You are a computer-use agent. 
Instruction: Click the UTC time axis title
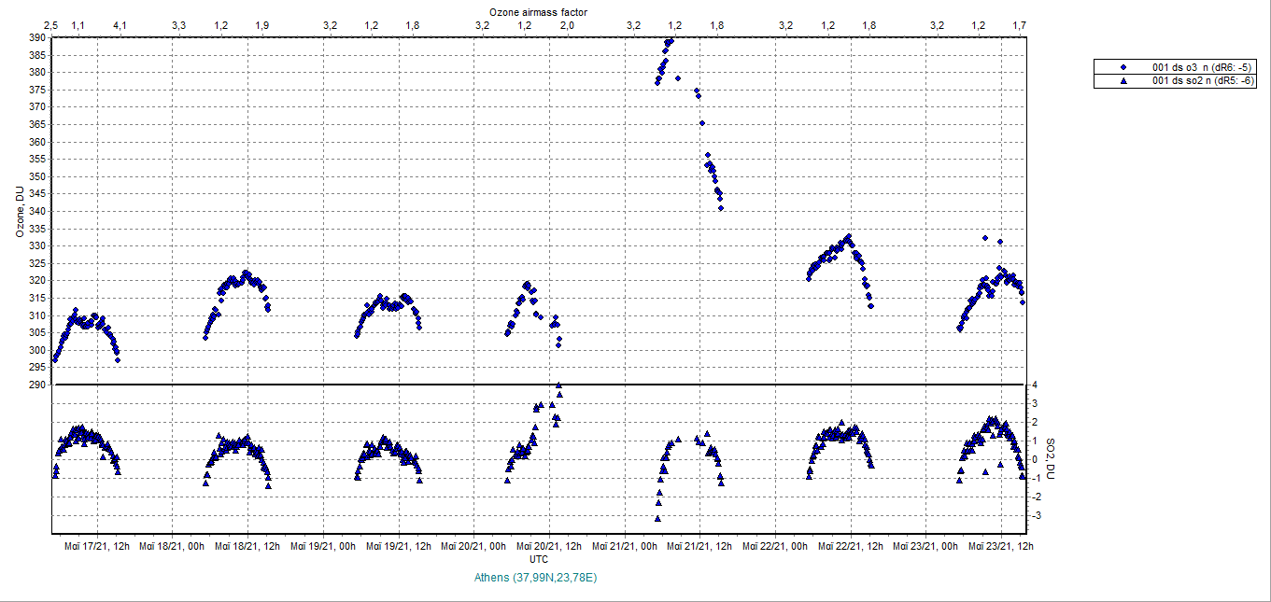point(539,559)
